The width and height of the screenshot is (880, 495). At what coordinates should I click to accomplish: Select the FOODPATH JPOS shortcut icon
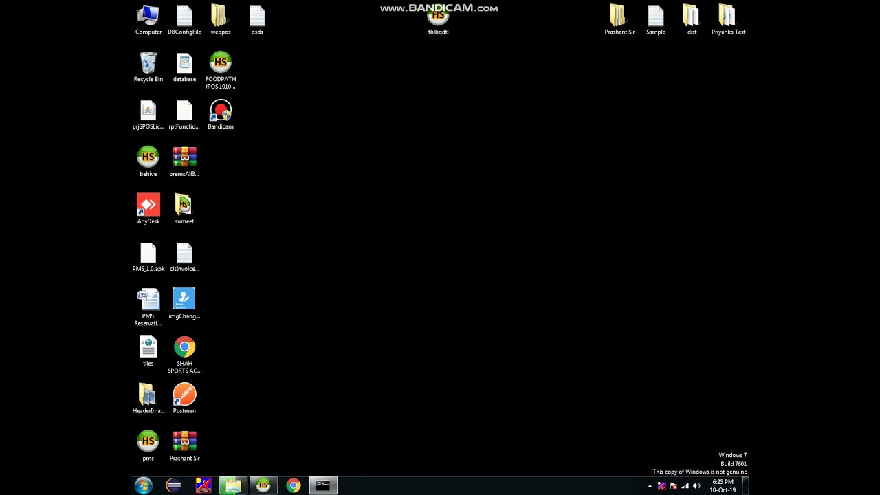click(x=221, y=70)
